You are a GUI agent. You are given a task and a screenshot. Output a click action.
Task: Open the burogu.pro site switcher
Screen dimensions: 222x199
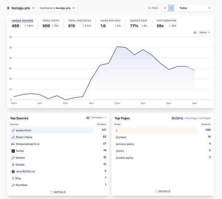(x=21, y=8)
